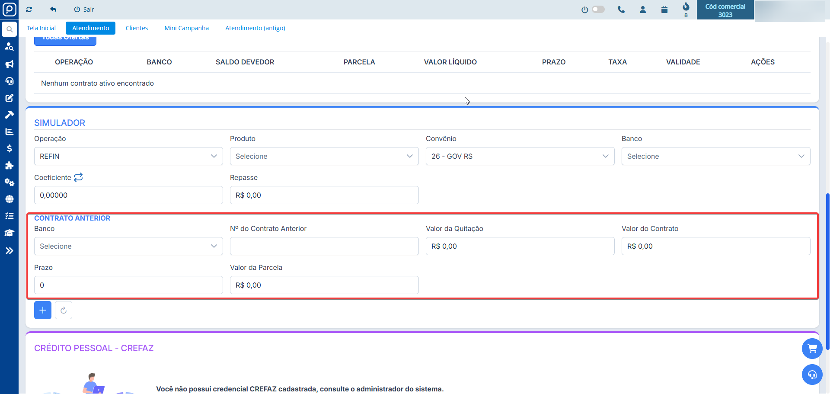Click the Nº do Contrato Anterior field

pos(324,246)
